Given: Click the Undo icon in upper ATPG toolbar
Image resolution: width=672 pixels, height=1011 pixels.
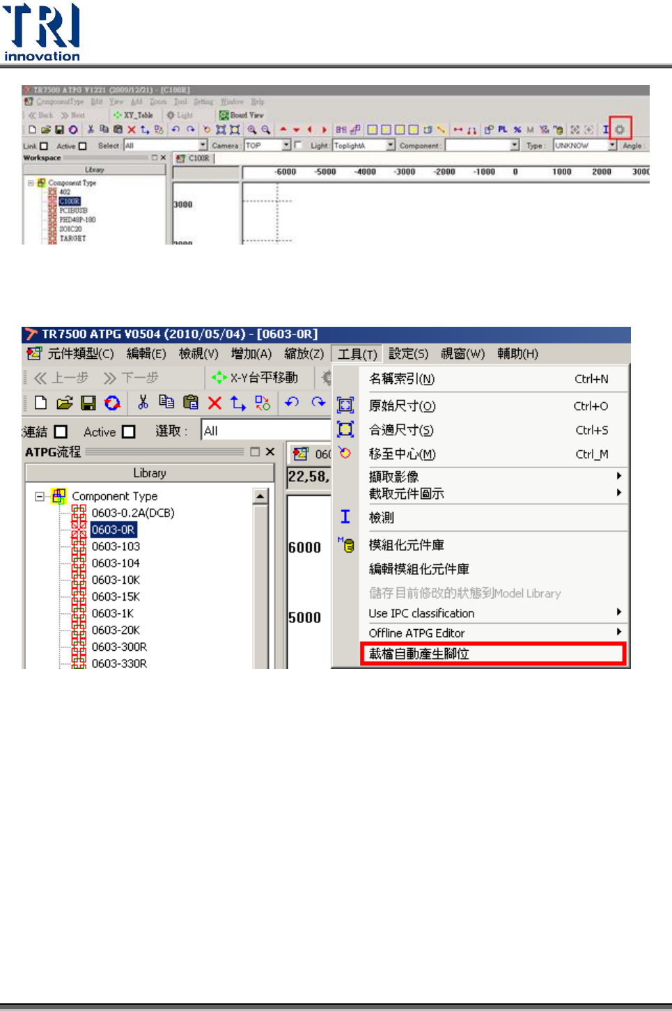Looking at the screenshot, I should tap(175, 130).
